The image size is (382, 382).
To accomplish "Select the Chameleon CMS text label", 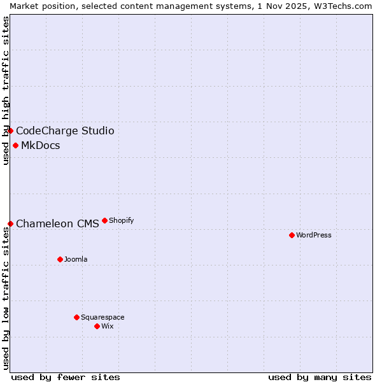I will click(x=57, y=224).
